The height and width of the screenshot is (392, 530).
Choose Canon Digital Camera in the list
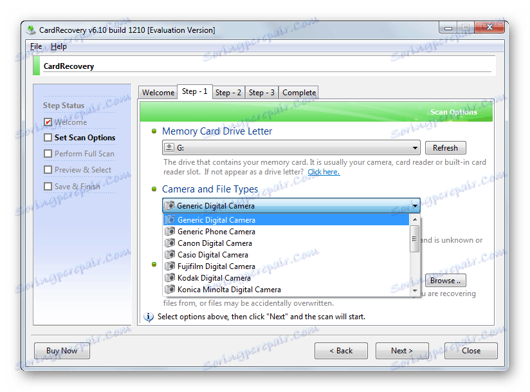(286, 243)
